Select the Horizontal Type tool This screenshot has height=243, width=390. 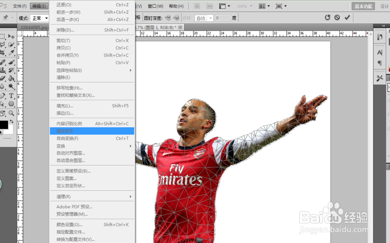pyautogui.click(x=11, y=96)
